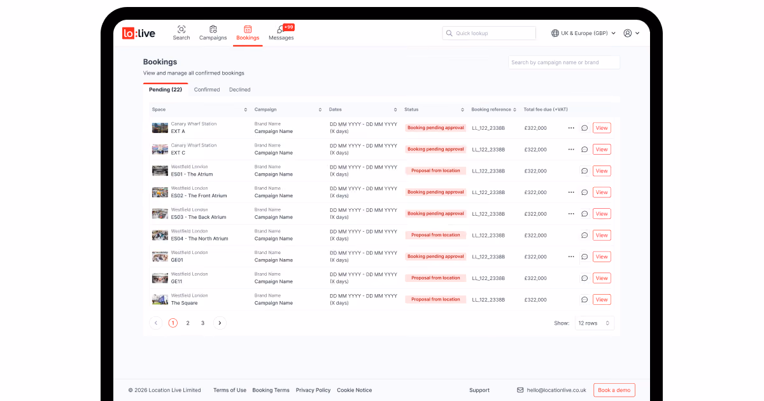764x401 pixels.
Task: Open message icon for The Square row
Action: click(584, 299)
